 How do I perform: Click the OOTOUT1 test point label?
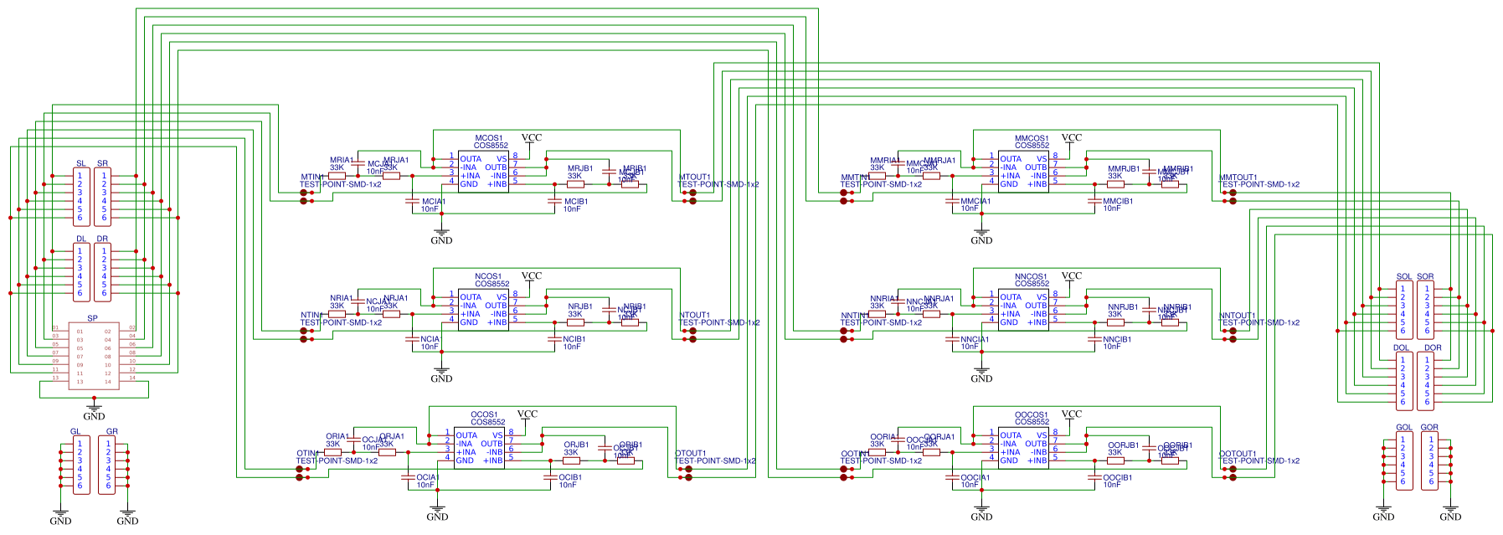(1238, 454)
